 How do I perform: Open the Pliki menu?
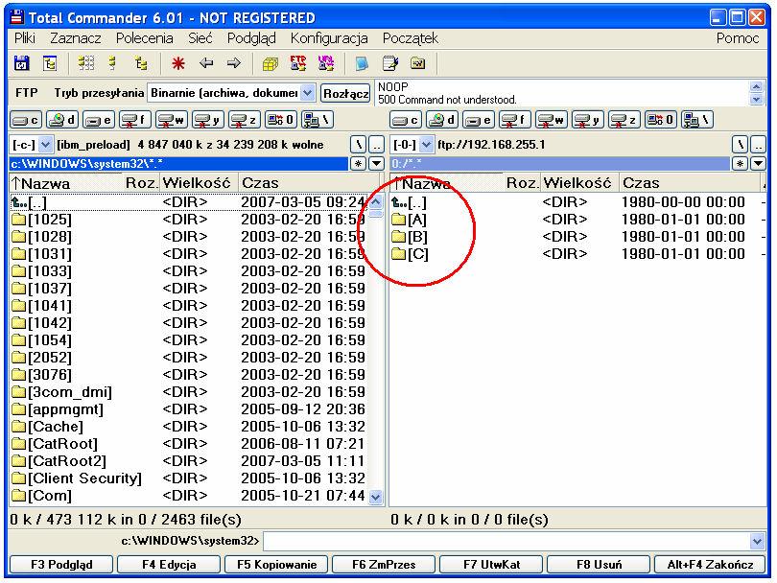[25, 38]
